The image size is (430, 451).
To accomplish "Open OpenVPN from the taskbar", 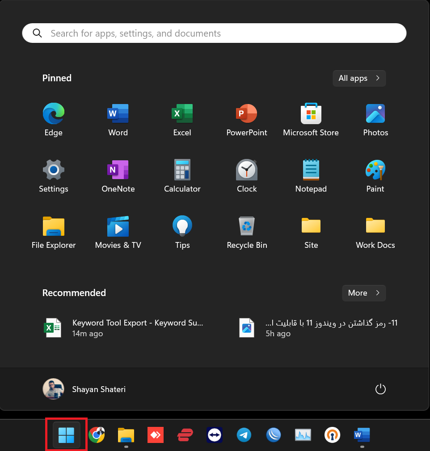I will click(x=332, y=435).
